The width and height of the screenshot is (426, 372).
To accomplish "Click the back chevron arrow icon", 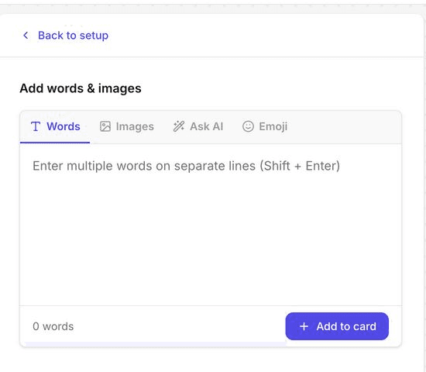I will pyautogui.click(x=26, y=36).
